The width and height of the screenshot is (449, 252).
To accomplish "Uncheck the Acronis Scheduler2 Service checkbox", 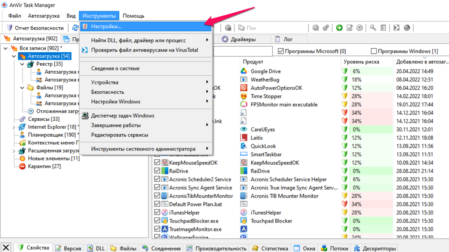I will tap(157, 179).
